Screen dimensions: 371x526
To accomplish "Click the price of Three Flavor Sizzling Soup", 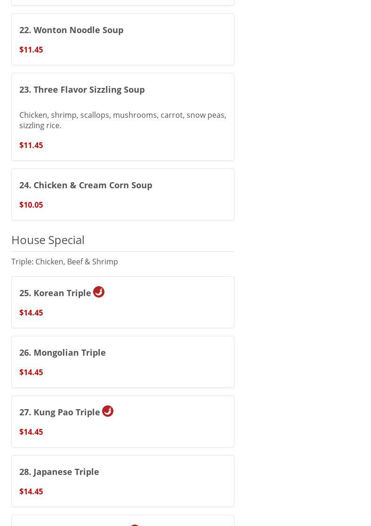I will (x=31, y=145).
